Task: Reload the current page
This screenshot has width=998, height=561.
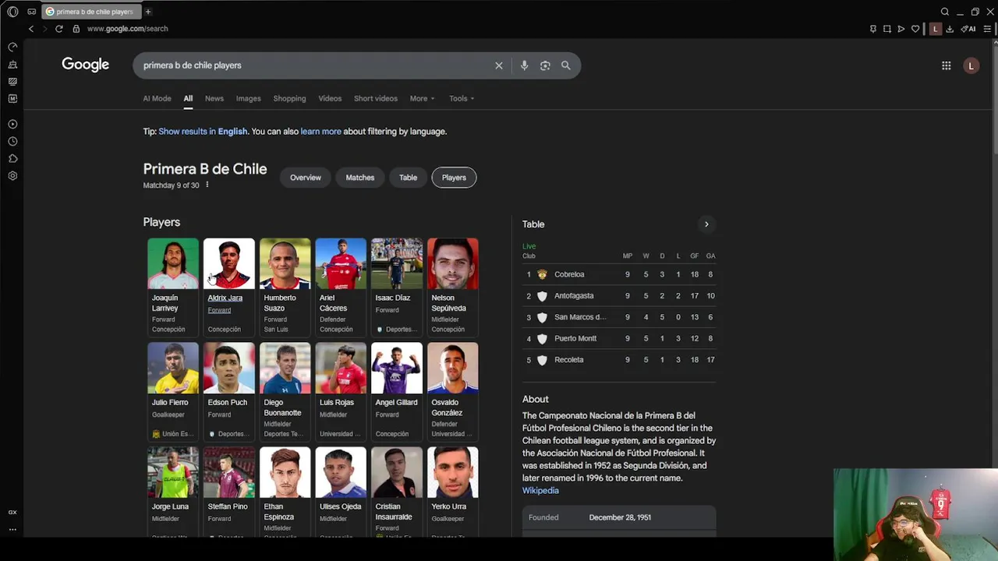Action: coord(58,29)
